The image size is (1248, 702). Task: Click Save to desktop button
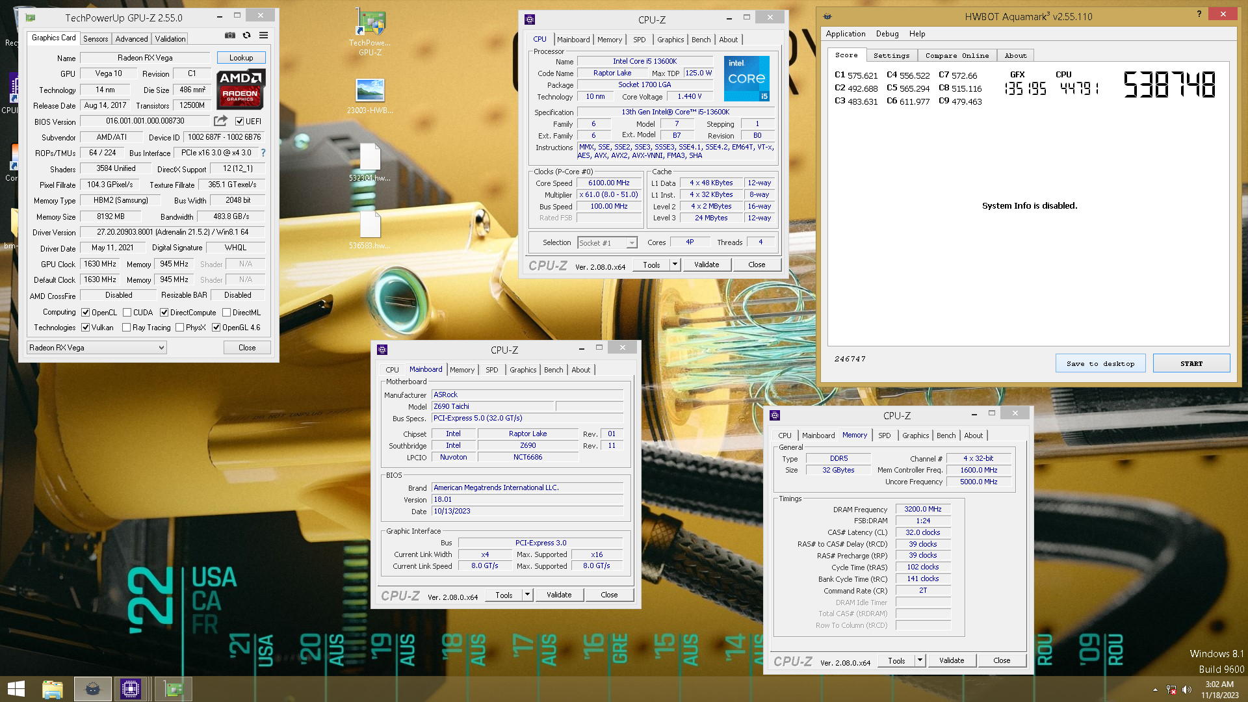coord(1100,363)
